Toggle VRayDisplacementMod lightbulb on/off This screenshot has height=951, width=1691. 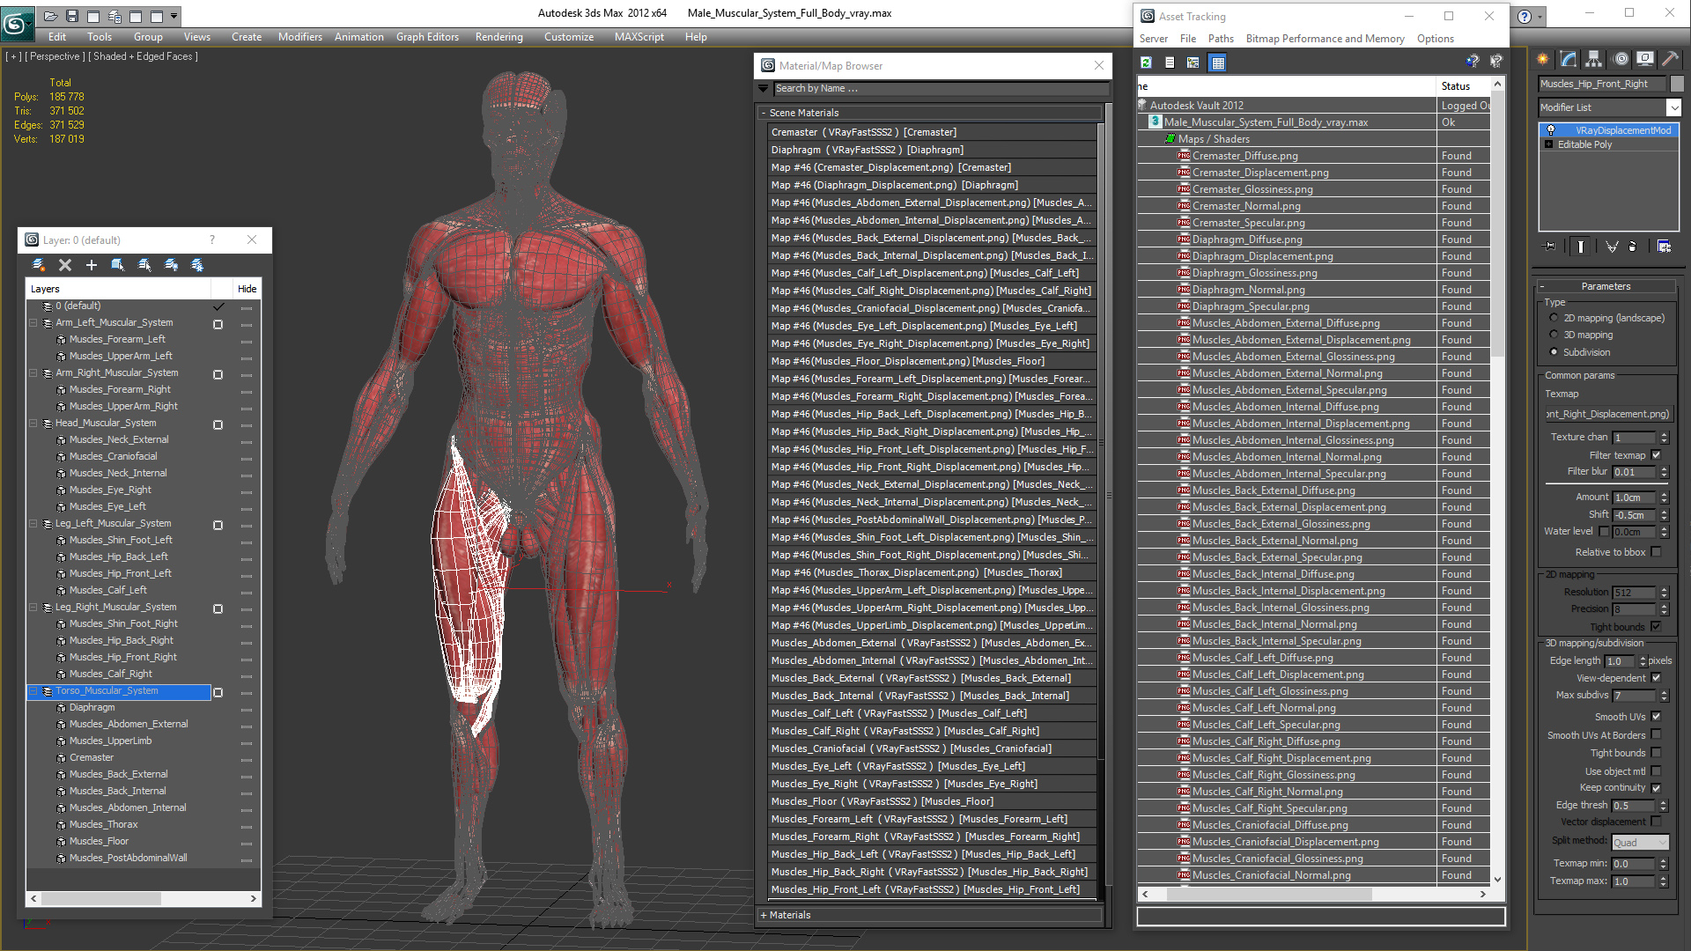[1551, 130]
